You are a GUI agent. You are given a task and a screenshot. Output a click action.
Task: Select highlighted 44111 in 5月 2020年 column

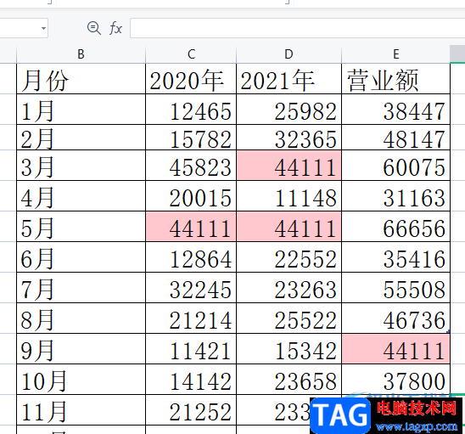[191, 227]
